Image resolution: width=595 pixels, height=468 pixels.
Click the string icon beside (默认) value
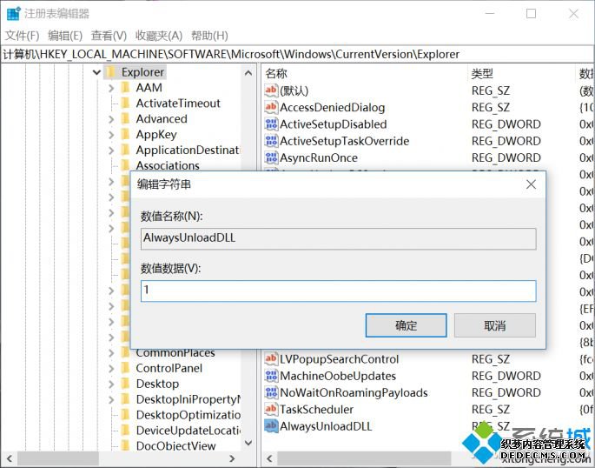[271, 90]
